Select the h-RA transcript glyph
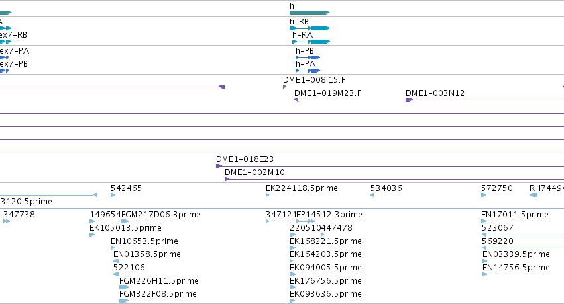The height and width of the screenshot is (304, 564). (311, 42)
